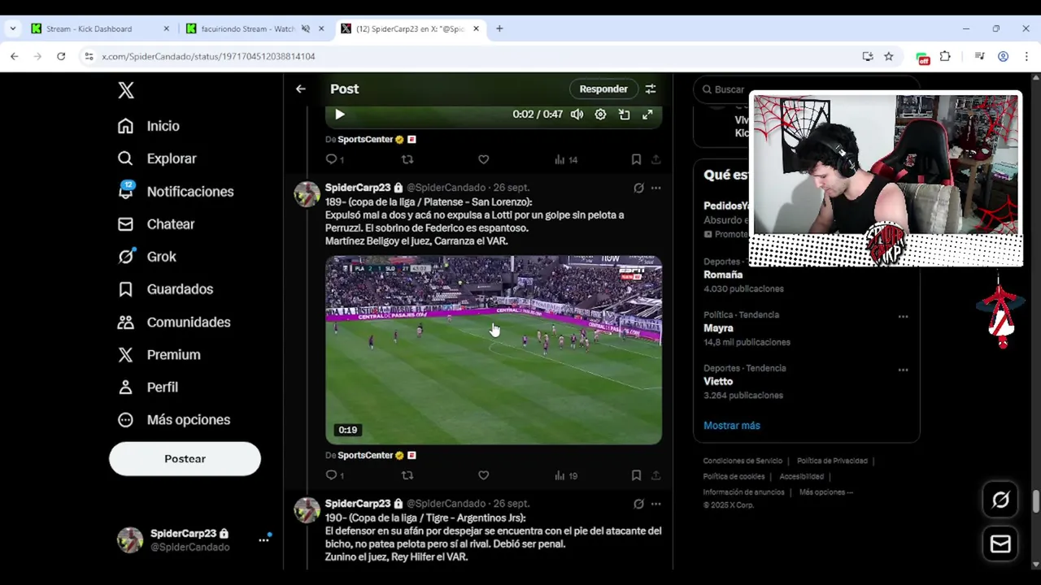
Task: Play the top video
Action: [340, 115]
